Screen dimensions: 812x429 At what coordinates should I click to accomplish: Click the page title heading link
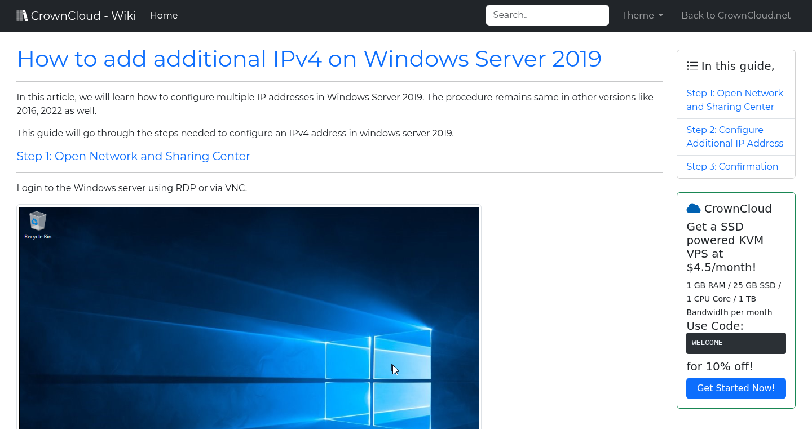[310, 58]
